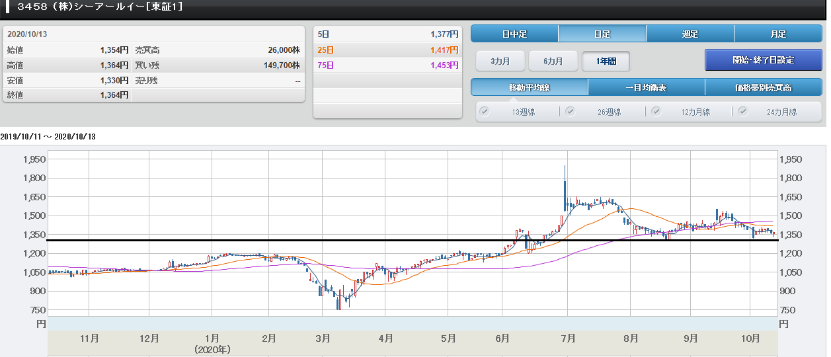Image resolution: width=831 pixels, height=357 pixels.
Task: Click the 7月 label on time axis
Action: click(568, 338)
